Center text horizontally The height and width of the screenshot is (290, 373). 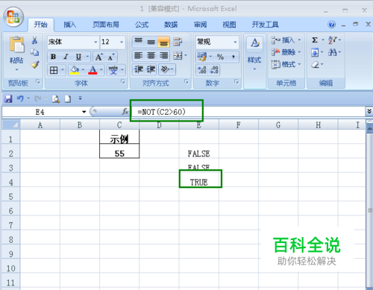click(151, 55)
